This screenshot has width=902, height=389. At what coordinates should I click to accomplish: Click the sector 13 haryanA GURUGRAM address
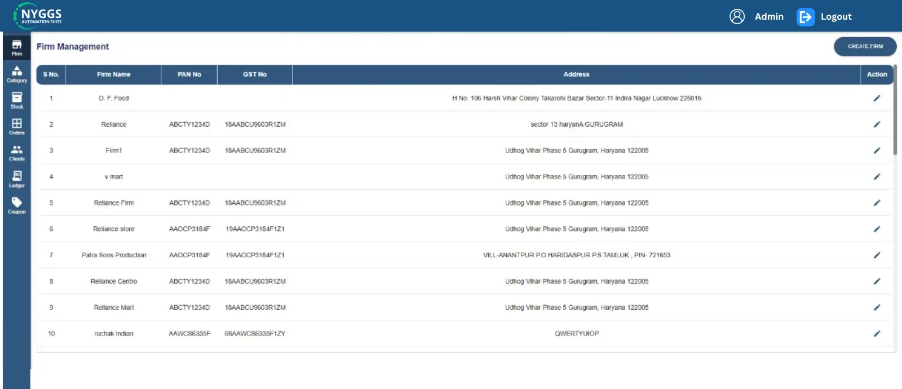click(x=577, y=124)
